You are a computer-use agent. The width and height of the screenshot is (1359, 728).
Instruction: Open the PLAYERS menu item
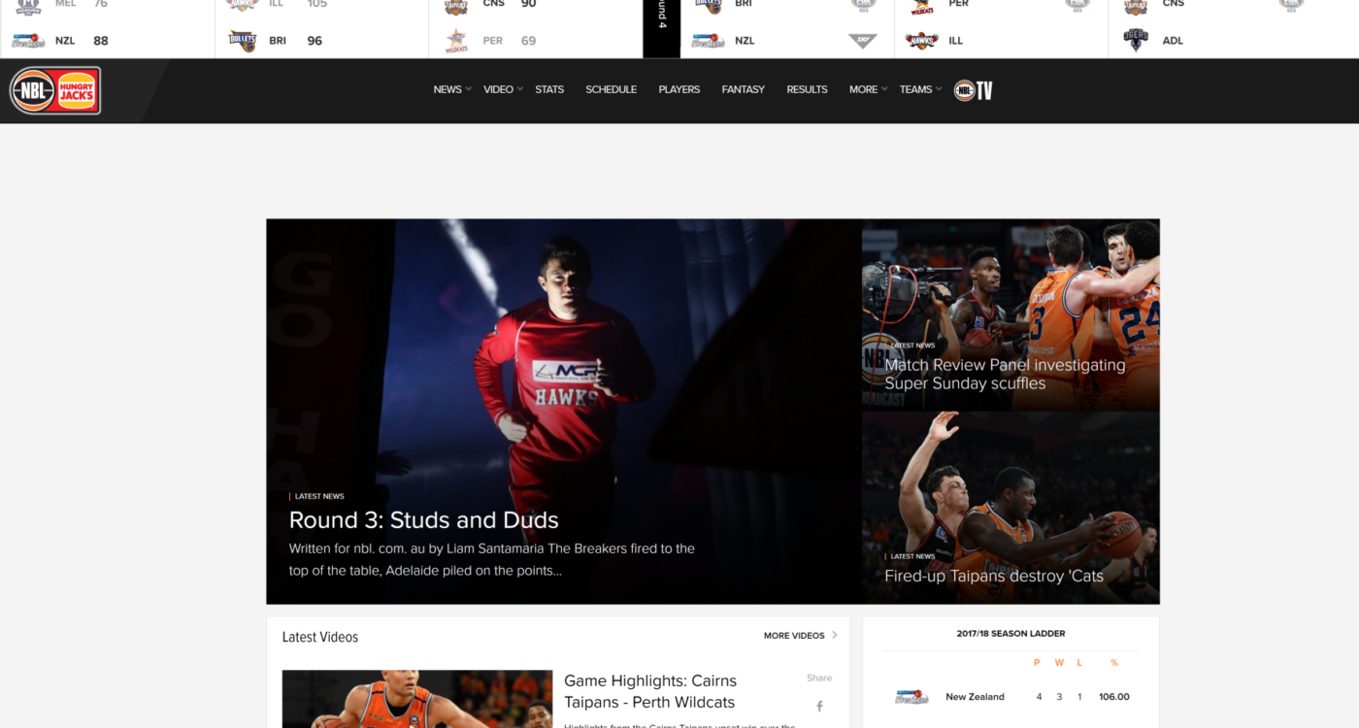(x=679, y=89)
